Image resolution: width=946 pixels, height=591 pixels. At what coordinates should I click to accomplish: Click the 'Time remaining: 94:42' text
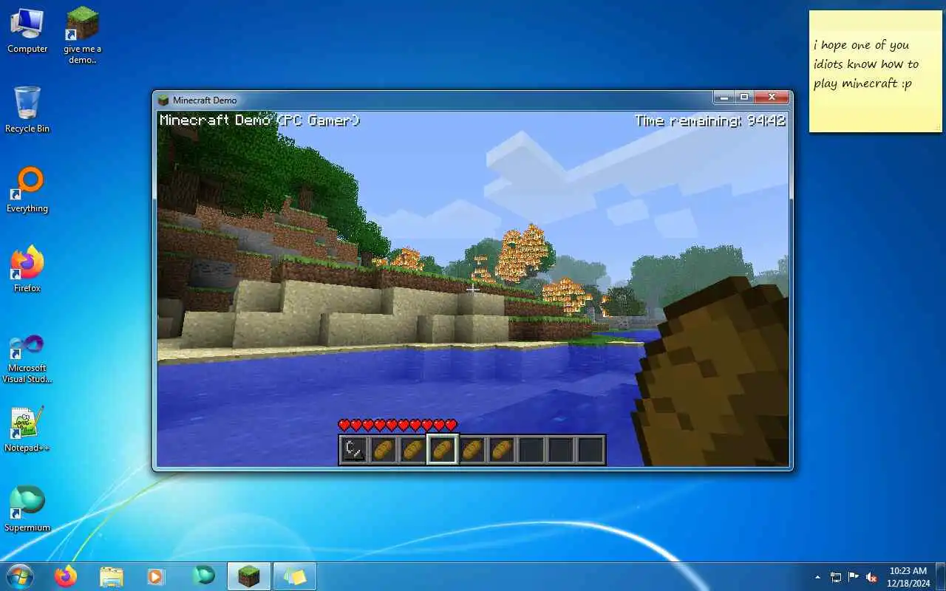click(x=710, y=120)
